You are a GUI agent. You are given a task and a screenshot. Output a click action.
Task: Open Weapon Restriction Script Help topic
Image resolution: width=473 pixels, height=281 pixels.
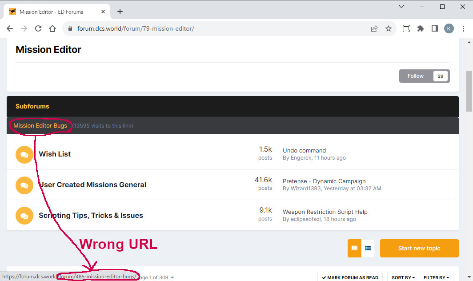(325, 212)
